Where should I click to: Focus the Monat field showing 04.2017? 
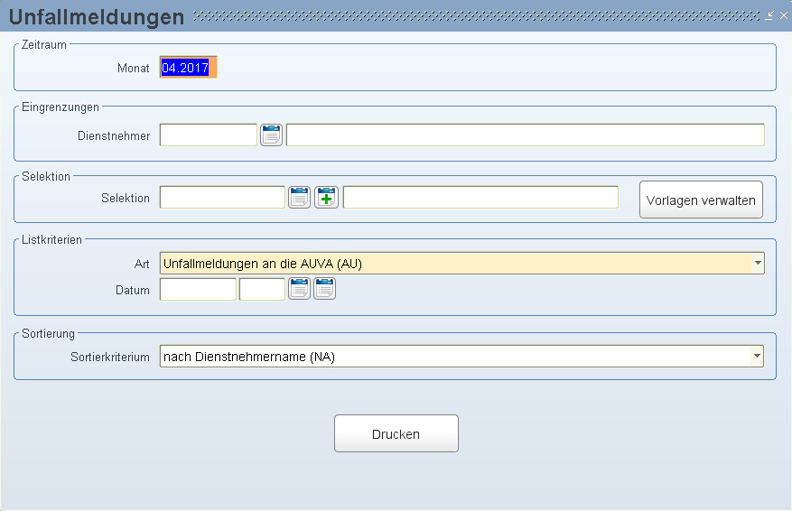point(188,67)
